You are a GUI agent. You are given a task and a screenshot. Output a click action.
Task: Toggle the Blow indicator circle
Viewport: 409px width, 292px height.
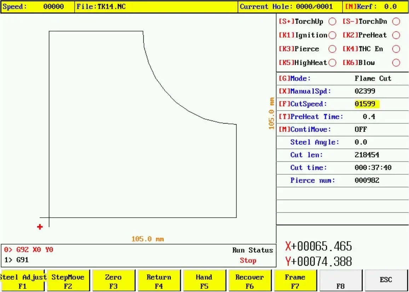click(396, 63)
